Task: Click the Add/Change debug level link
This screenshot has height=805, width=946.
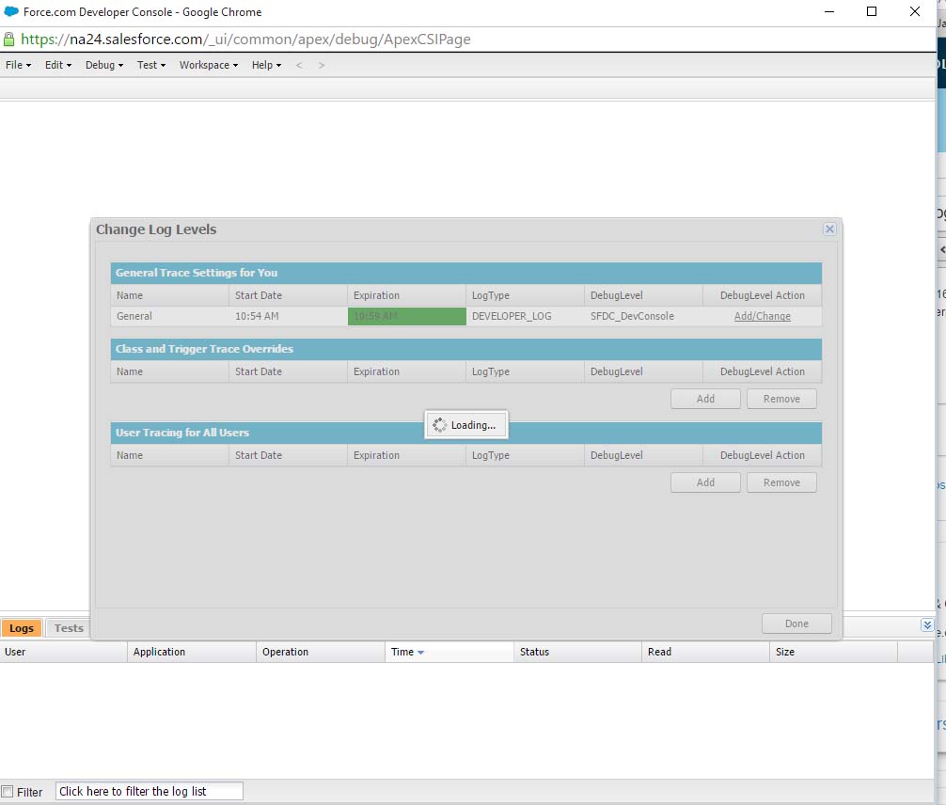Action: coord(762,316)
